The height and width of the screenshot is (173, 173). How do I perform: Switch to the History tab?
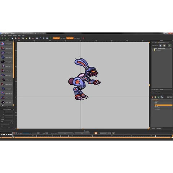[x=153, y=128]
